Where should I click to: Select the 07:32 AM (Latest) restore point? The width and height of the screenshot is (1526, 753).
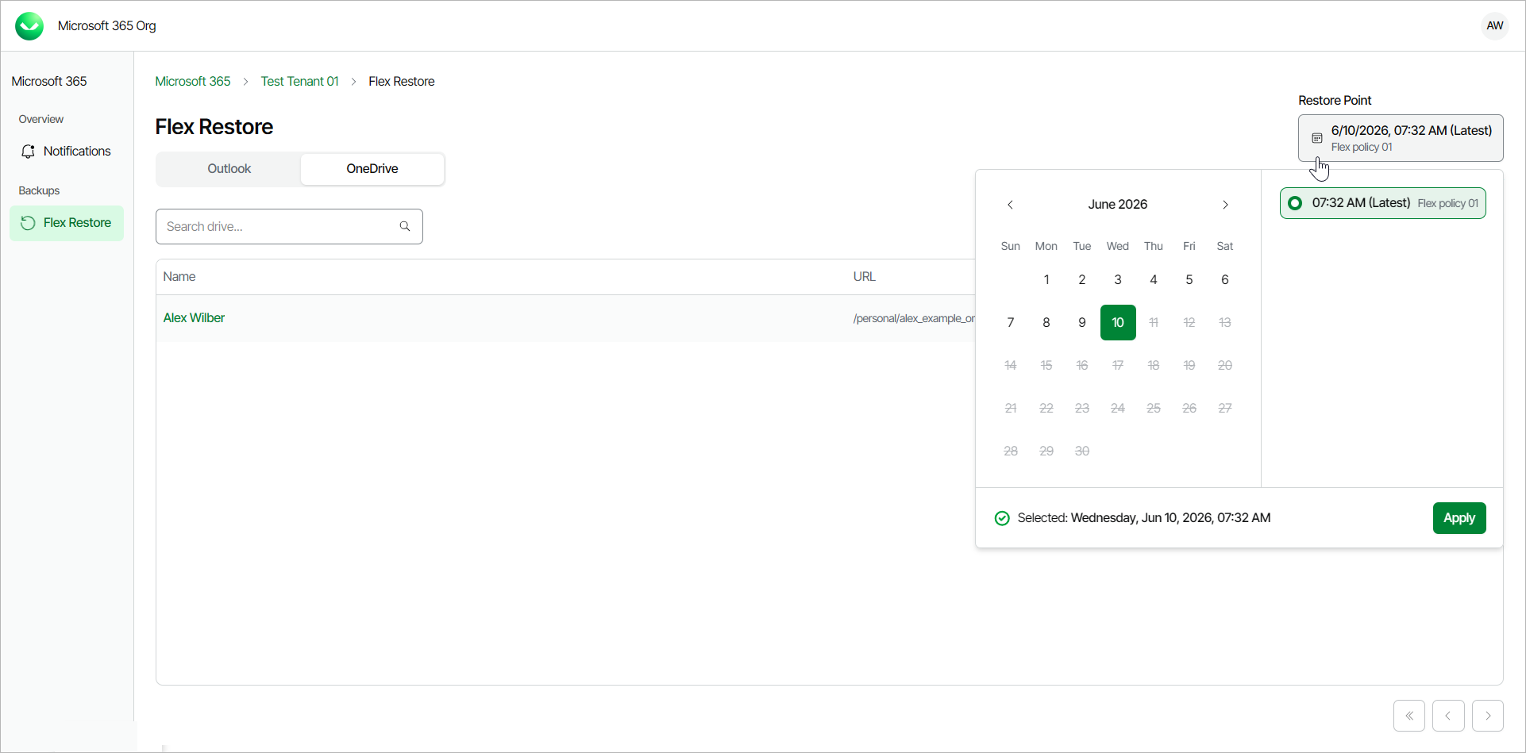click(x=1382, y=203)
